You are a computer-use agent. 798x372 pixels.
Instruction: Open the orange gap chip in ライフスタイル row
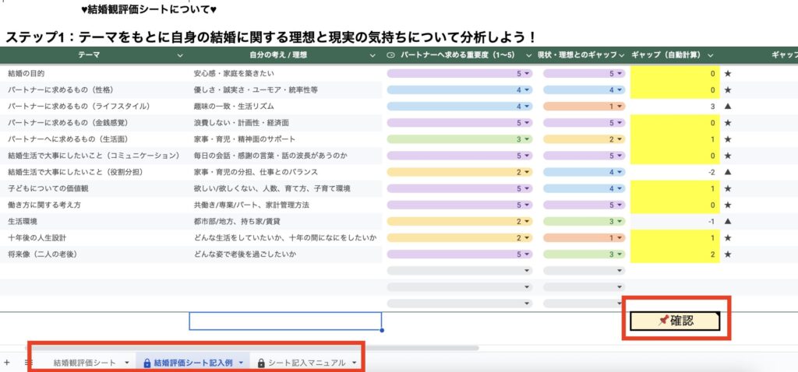coord(584,106)
